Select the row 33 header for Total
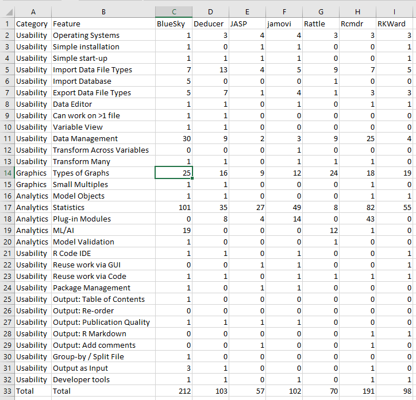 pos(7,391)
